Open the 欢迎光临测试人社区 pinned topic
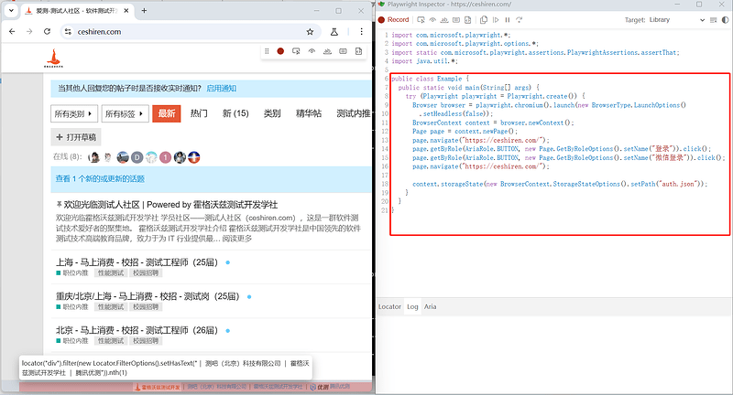 click(x=170, y=204)
